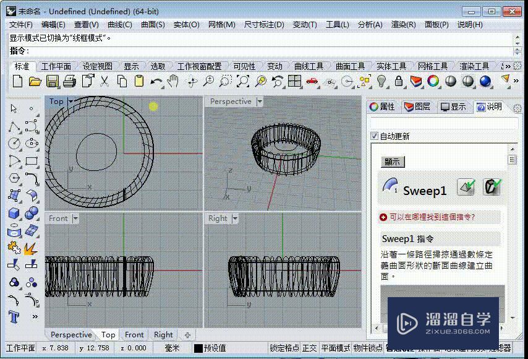Click the color wheel properties toolbar icon

[x=433, y=81]
